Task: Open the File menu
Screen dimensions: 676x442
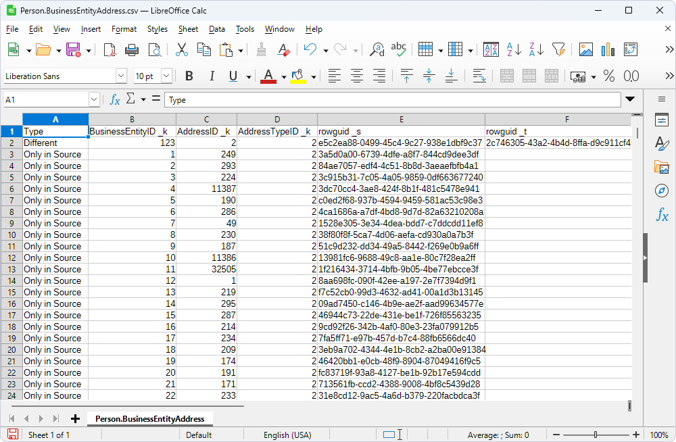Action: 12,29
